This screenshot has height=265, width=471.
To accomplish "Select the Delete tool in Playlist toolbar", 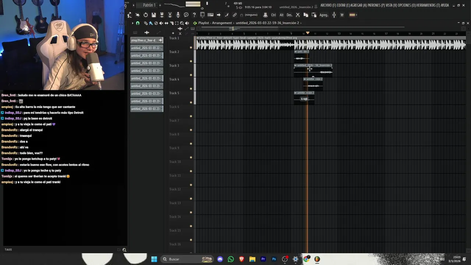I will [156, 23].
